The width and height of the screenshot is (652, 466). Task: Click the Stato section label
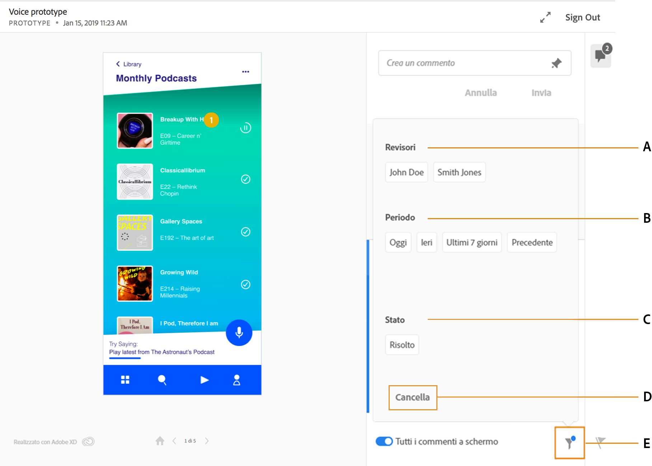[395, 320]
